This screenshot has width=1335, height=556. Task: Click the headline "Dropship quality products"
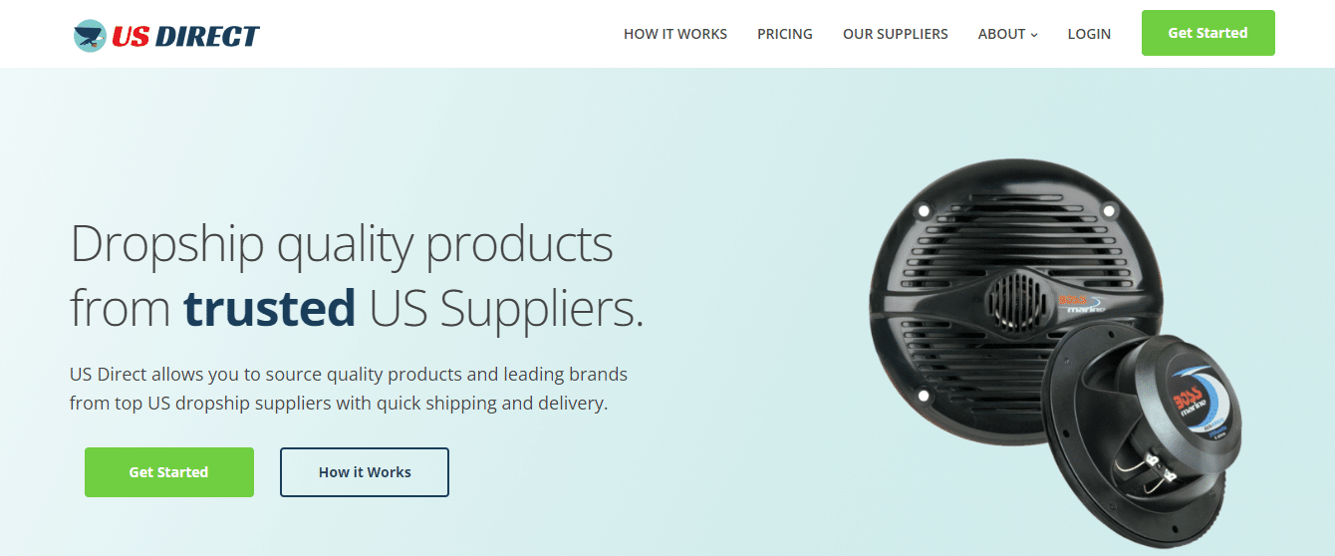click(342, 244)
